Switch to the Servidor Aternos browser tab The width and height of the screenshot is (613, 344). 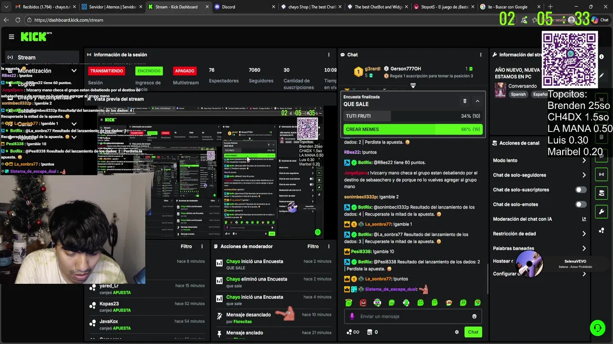[x=111, y=7]
